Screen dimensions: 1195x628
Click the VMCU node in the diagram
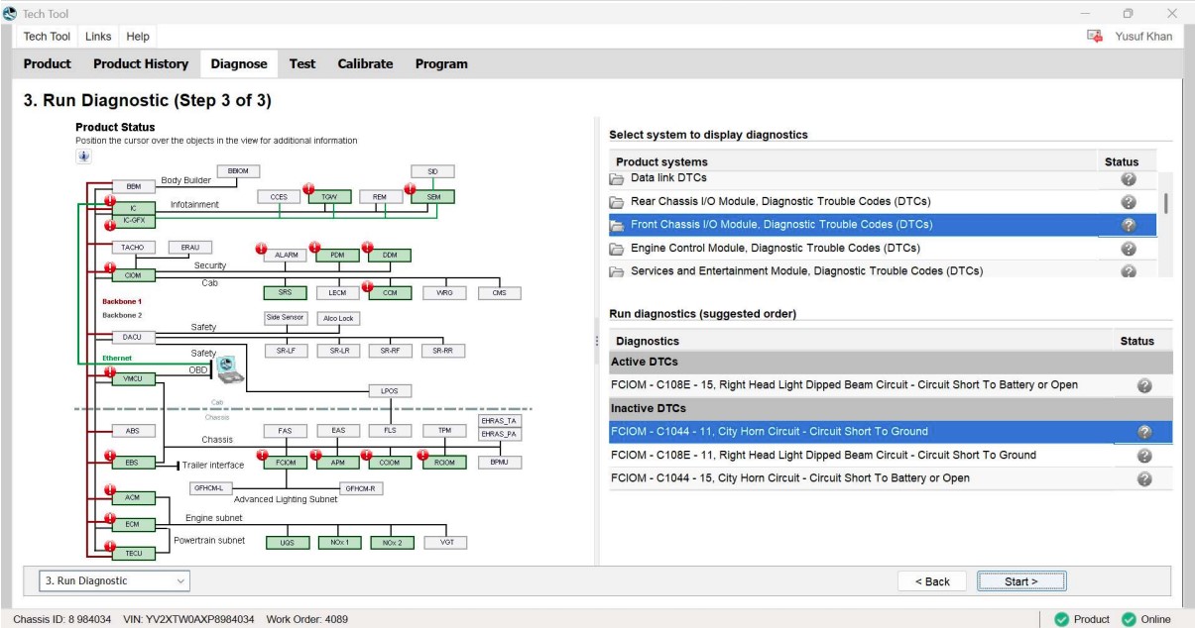tap(133, 378)
